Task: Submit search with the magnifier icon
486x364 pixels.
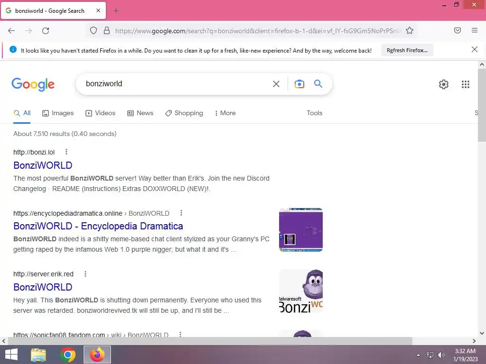Action: [318, 83]
